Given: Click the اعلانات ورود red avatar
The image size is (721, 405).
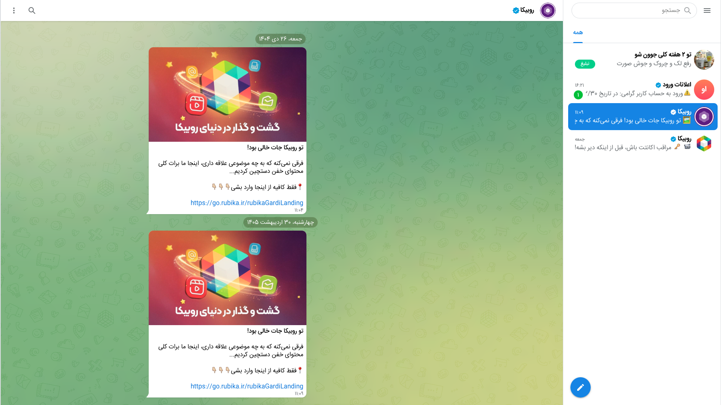Looking at the screenshot, I should (704, 90).
